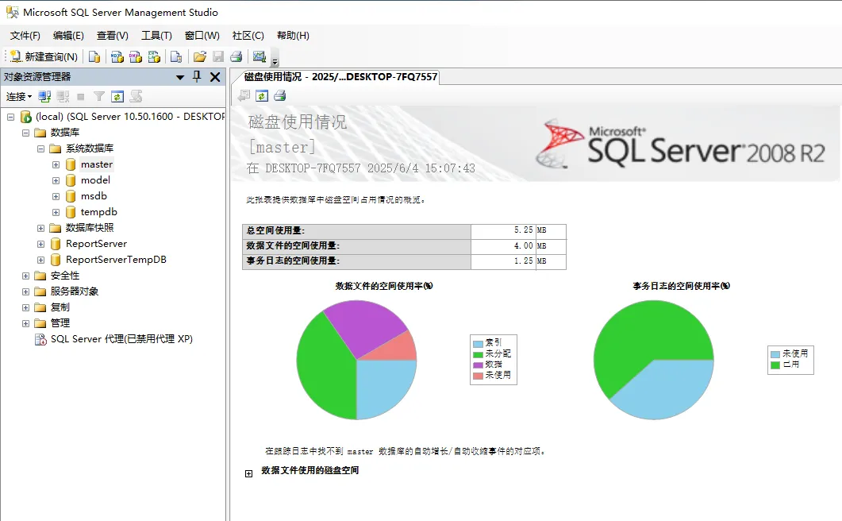This screenshot has width=842, height=521.
Task: Click the 已用 green legend swatch in log chart
Action: [775, 365]
